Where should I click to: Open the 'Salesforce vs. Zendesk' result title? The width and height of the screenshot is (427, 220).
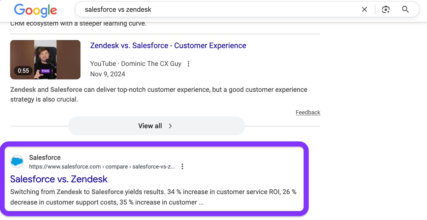click(59, 179)
